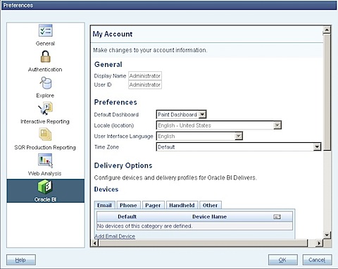
Task: Click the User ID field
Action: 145,85
